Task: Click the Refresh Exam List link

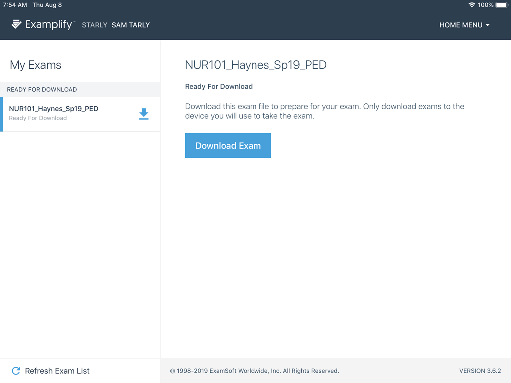Action: click(x=57, y=371)
